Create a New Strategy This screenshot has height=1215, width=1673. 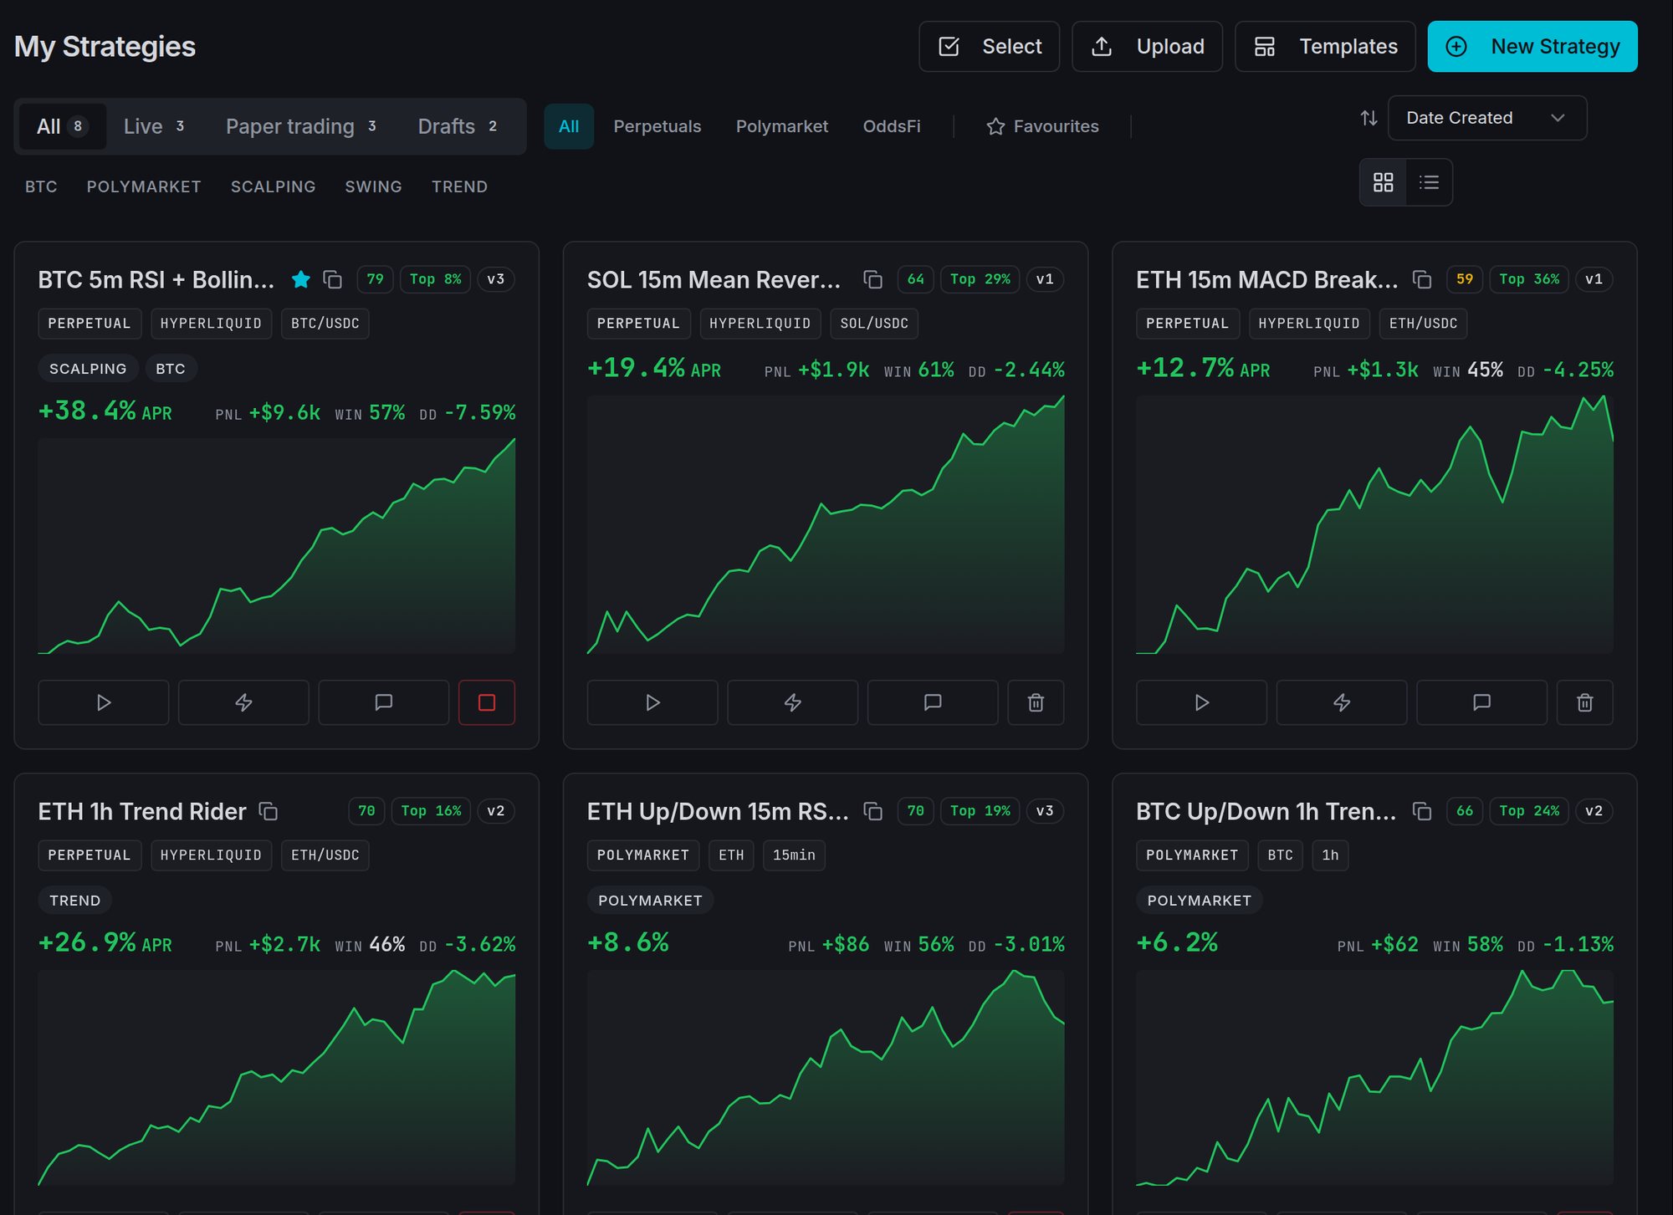pos(1532,47)
